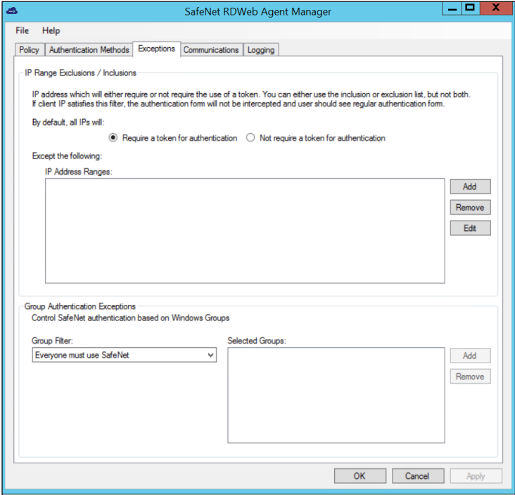Click the greyed-out Apply button
The height and width of the screenshot is (495, 515).
[476, 476]
